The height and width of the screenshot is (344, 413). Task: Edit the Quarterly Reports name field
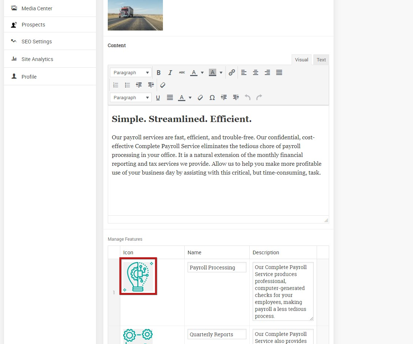(217, 334)
